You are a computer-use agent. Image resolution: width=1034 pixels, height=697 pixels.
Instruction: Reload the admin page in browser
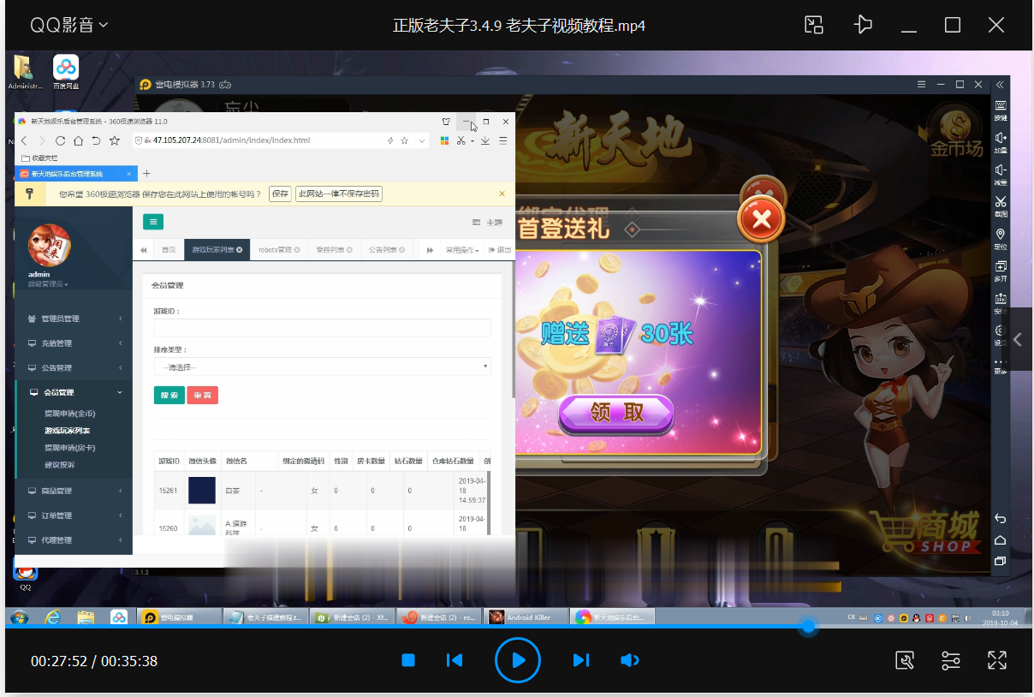click(61, 140)
